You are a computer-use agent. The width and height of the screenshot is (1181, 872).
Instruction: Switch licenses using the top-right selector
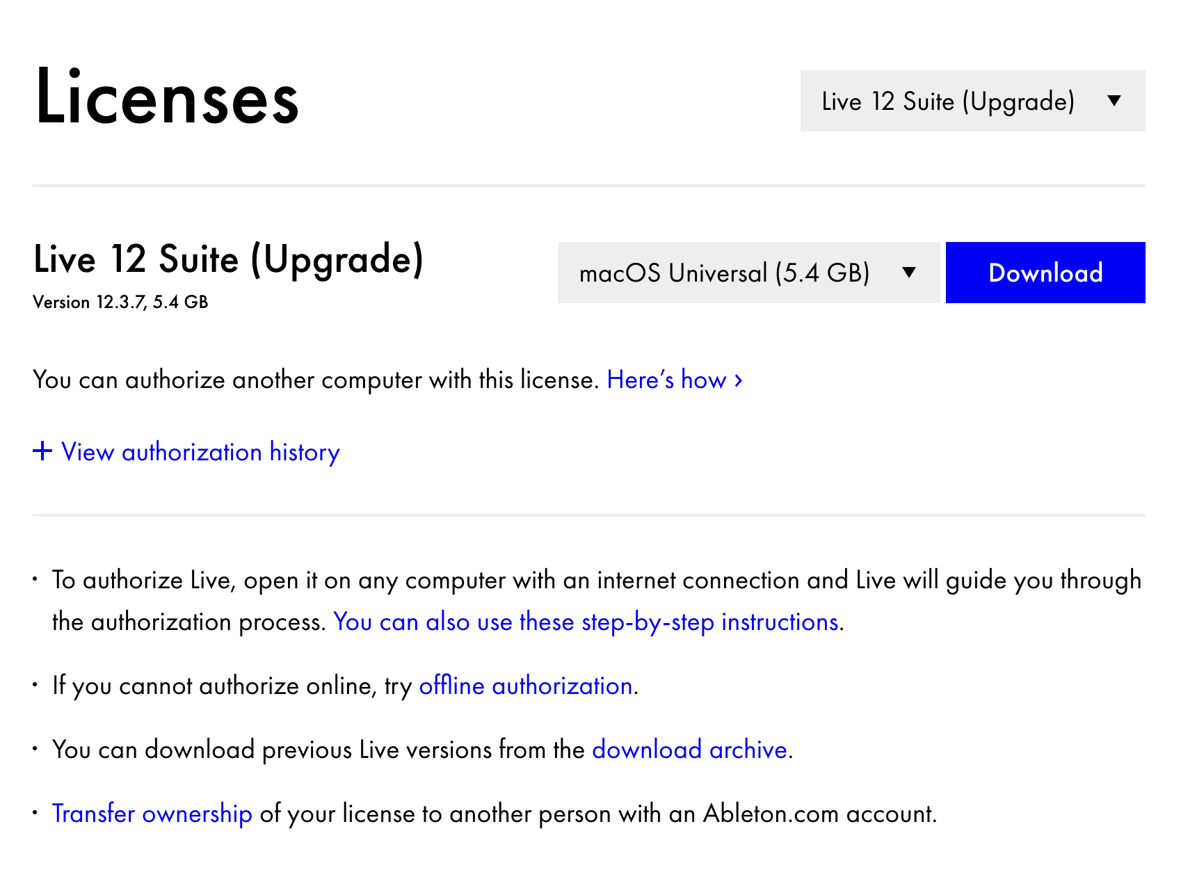972,102
